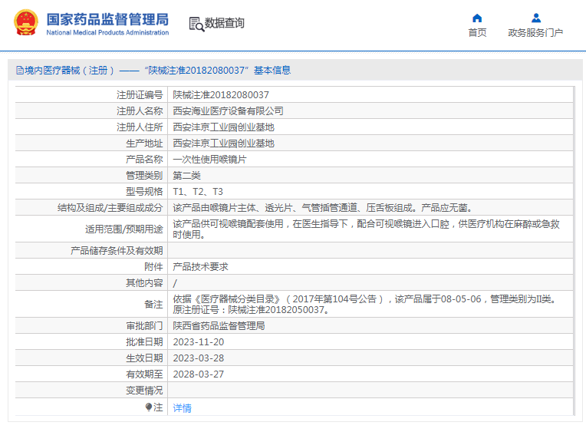The image size is (586, 432).
Task: Click the 其他内容 label
Action: coord(144,283)
